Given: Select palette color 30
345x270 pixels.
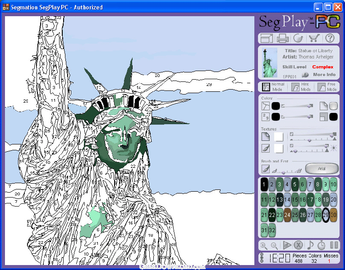Looking at the screenshot, I should click(x=334, y=215).
